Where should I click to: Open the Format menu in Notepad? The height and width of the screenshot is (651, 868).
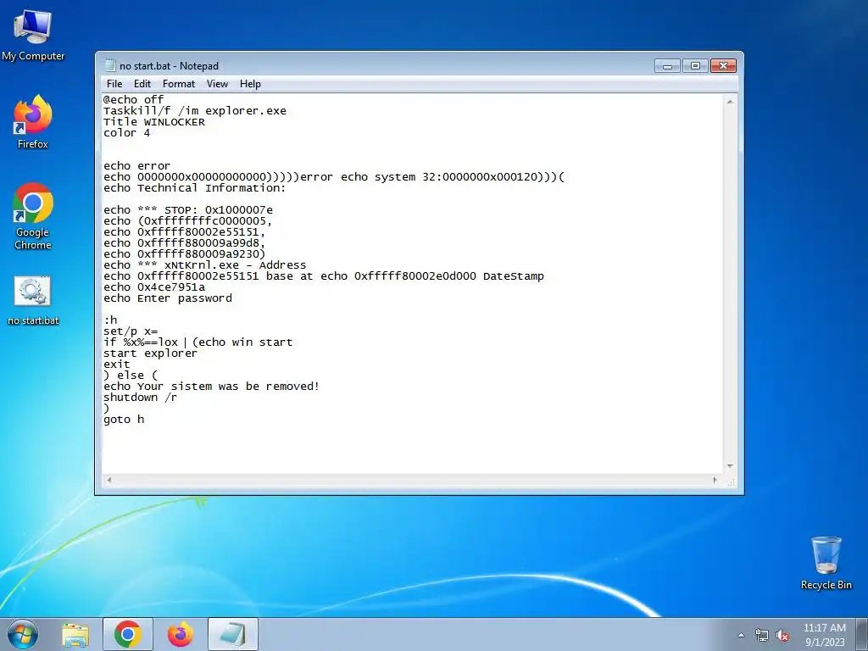coord(179,84)
